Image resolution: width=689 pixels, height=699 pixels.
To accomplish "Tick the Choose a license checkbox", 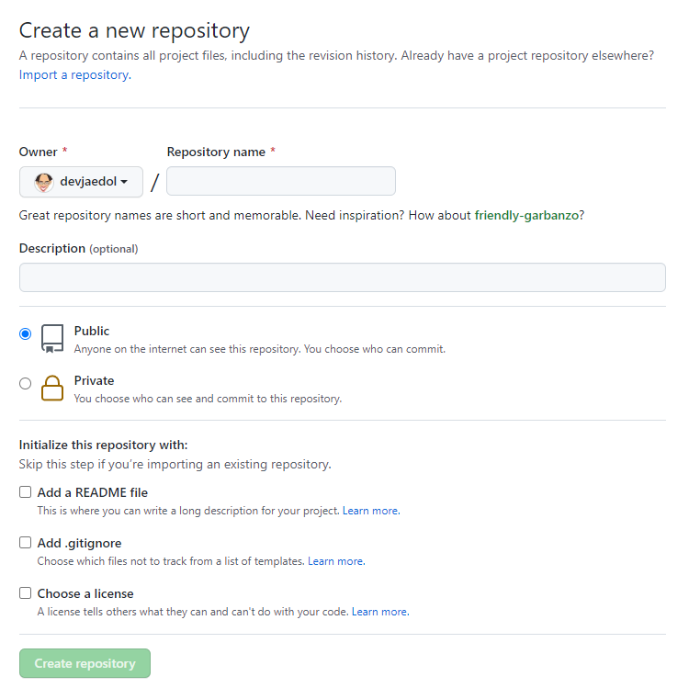I will pyautogui.click(x=26, y=592).
